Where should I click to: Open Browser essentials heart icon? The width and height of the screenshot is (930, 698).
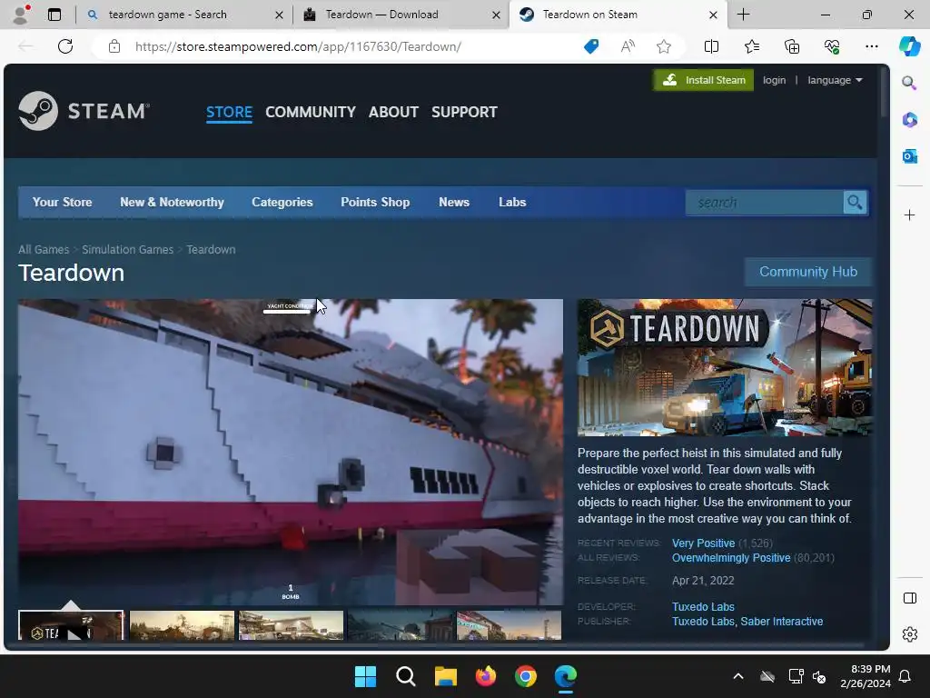[832, 46]
